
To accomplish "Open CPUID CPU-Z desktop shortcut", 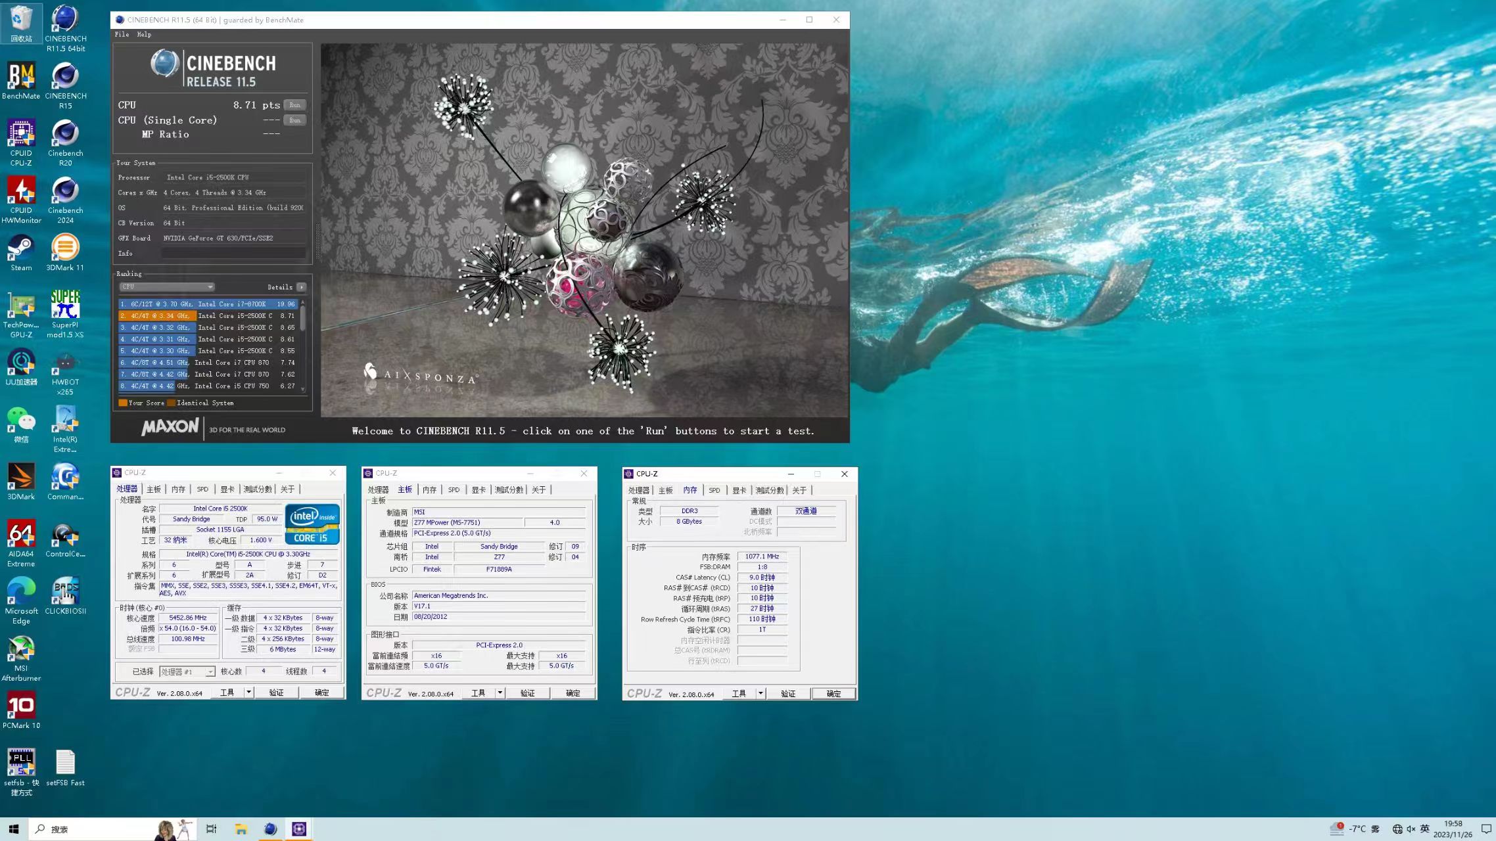I will click(x=21, y=143).
